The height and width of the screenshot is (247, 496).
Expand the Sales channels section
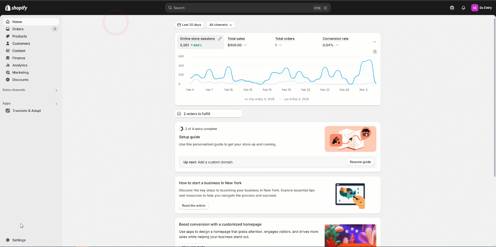click(x=56, y=90)
